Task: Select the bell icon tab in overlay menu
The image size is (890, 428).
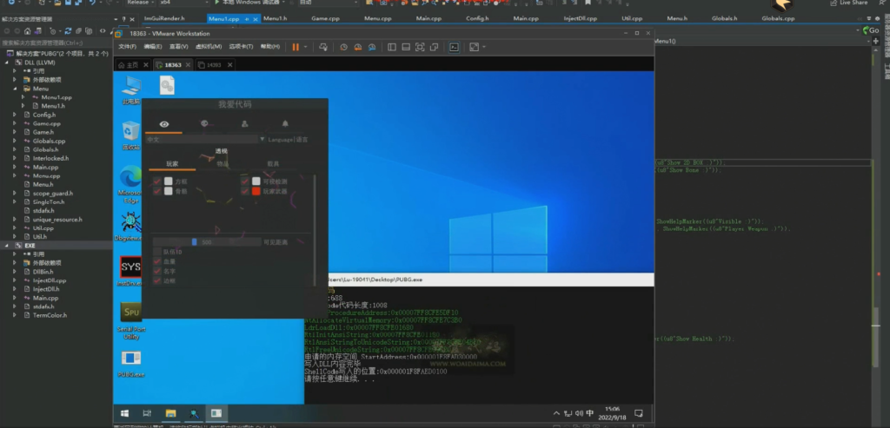Action: click(285, 123)
